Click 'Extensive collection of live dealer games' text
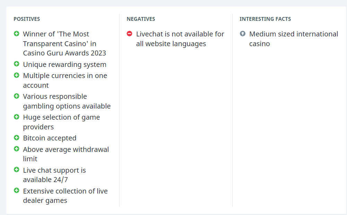Viewport: 347px width, 215px height. [65, 196]
